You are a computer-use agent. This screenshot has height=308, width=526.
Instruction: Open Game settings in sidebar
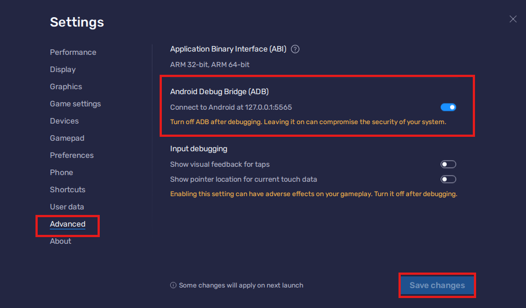tap(75, 104)
